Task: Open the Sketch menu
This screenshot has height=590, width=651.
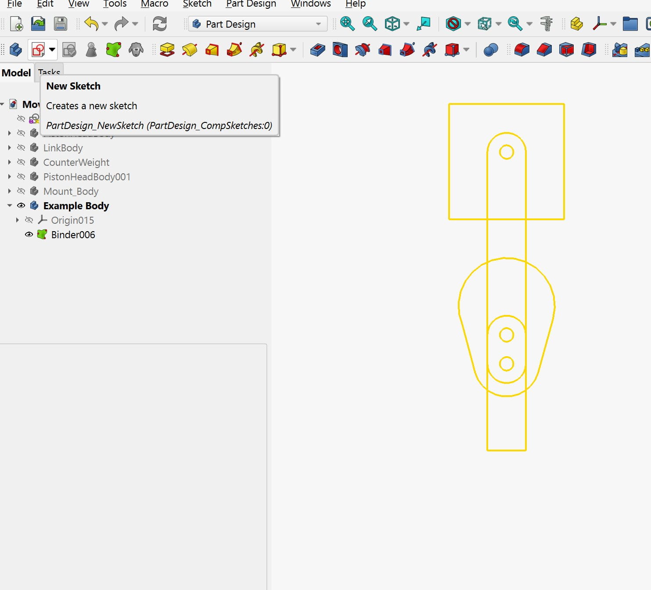Action: 197,4
